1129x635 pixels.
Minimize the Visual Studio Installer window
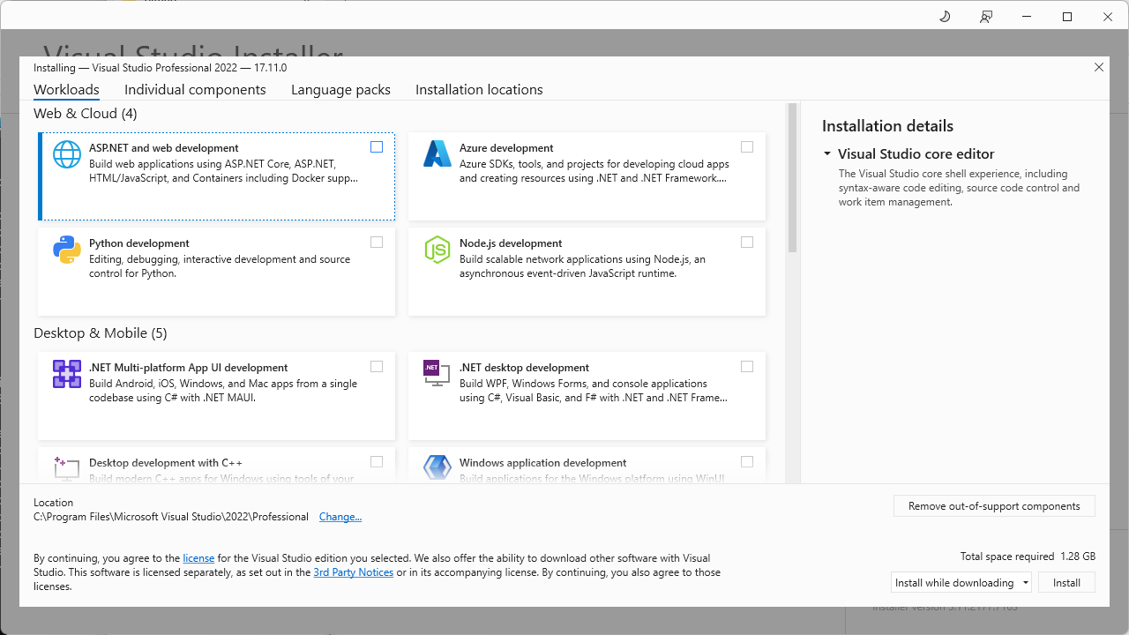1027,17
